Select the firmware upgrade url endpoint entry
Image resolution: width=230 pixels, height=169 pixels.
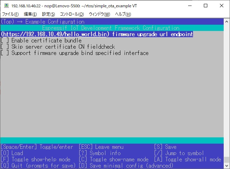pyautogui.click(x=97, y=34)
